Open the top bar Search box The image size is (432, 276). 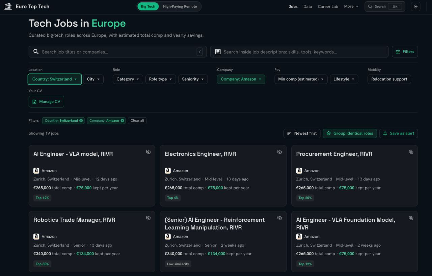pyautogui.click(x=385, y=6)
